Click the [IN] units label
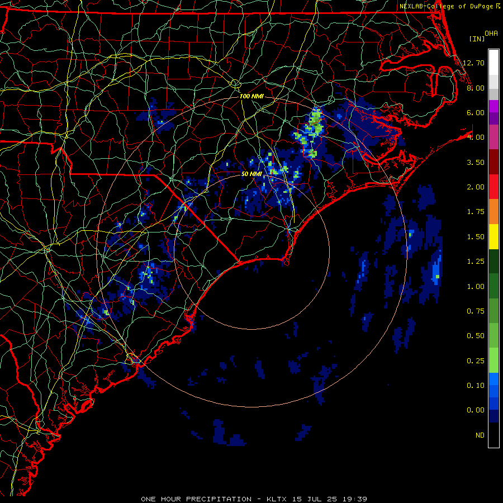This screenshot has width=503, height=503. pos(477,39)
